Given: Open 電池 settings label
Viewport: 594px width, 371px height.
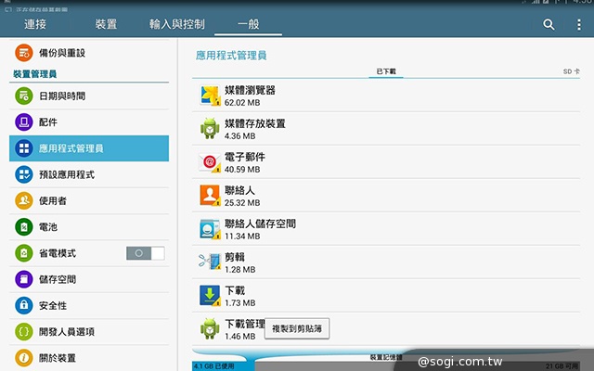Looking at the screenshot, I should click(x=48, y=227).
